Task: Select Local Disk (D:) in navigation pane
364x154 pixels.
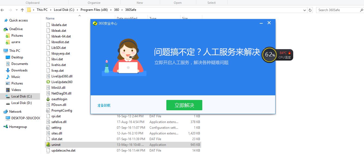Action: [22, 103]
